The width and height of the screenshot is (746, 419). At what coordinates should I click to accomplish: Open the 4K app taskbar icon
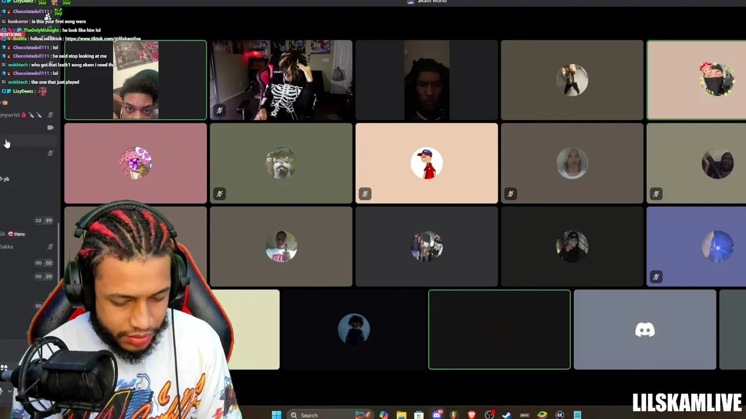[x=560, y=415]
